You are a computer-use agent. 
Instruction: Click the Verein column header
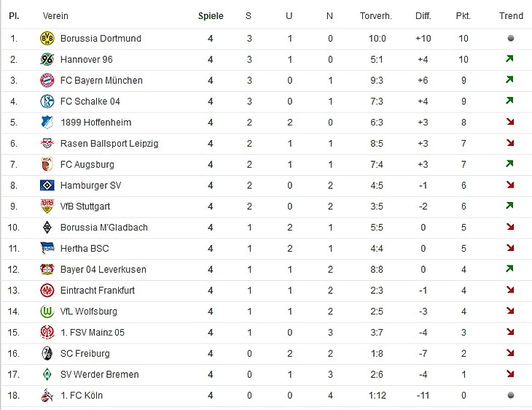pyautogui.click(x=55, y=16)
